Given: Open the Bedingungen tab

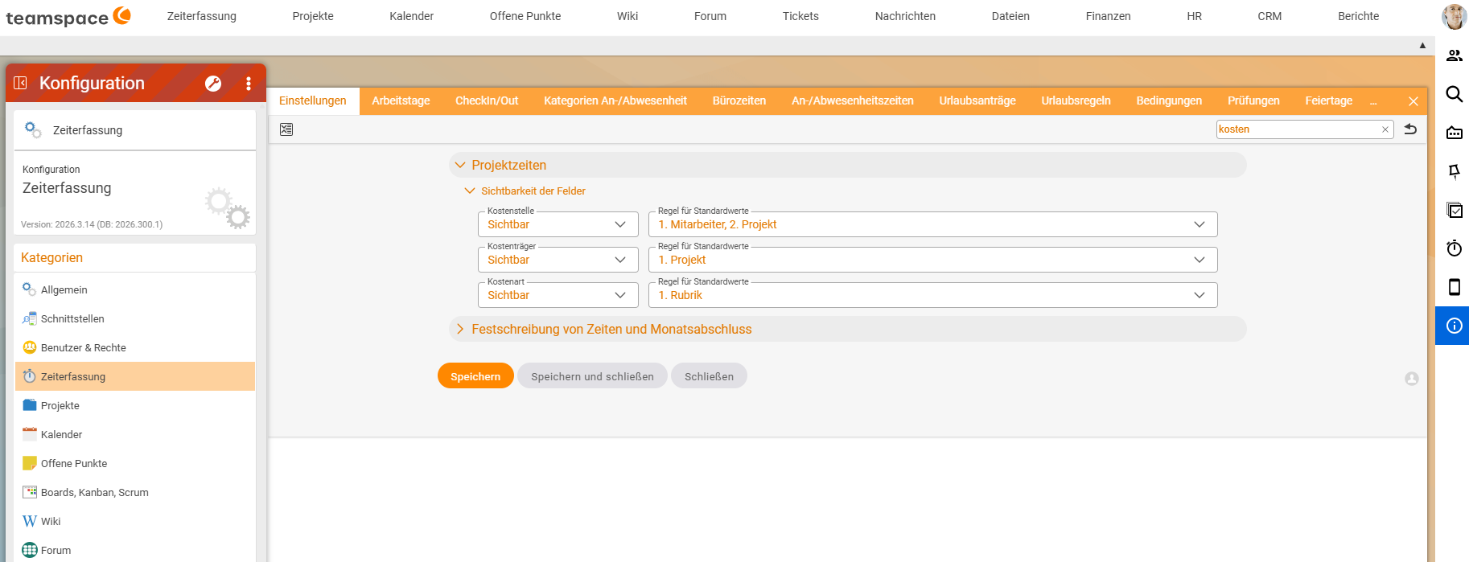Looking at the screenshot, I should (1169, 101).
